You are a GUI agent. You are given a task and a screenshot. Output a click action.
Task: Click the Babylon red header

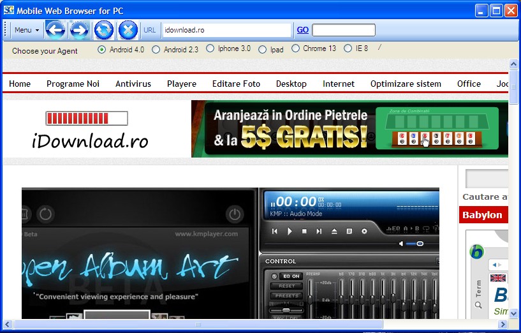[483, 215]
